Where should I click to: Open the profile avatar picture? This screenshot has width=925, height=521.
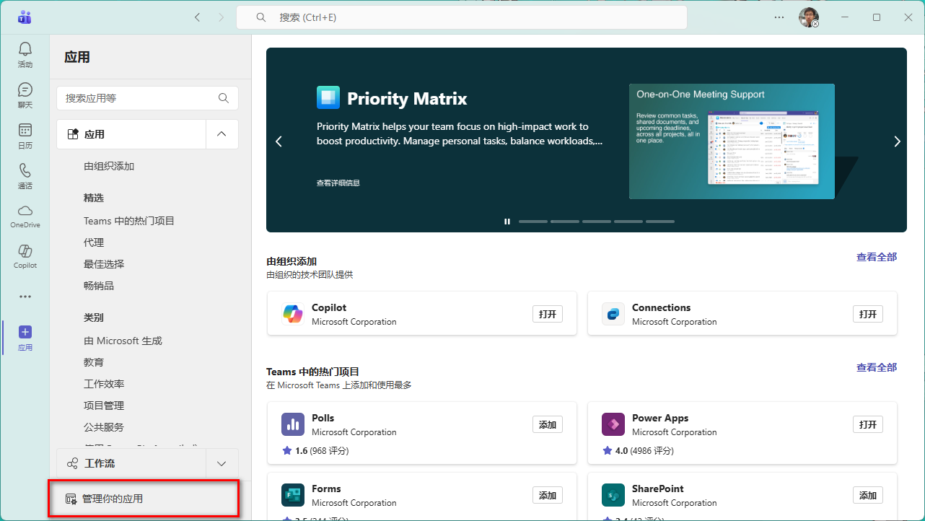[809, 17]
